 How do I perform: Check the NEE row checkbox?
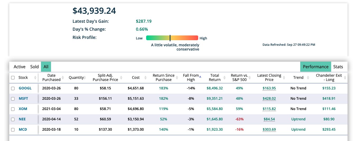(13, 119)
